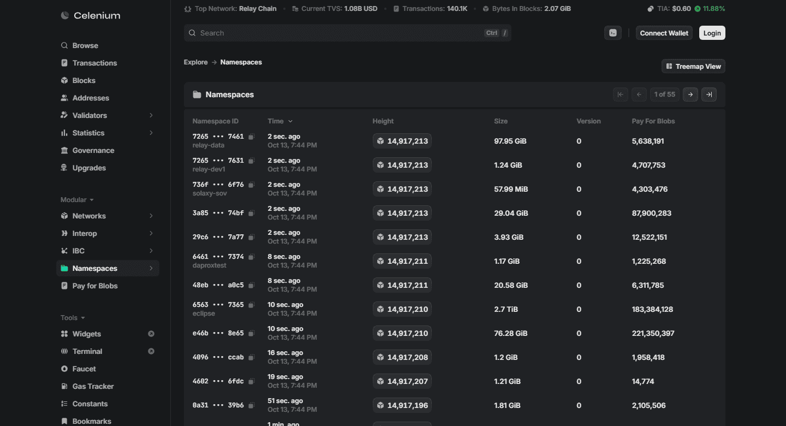Viewport: 786px width, 426px height.
Task: Collapse the Tools section
Action: 73,318
